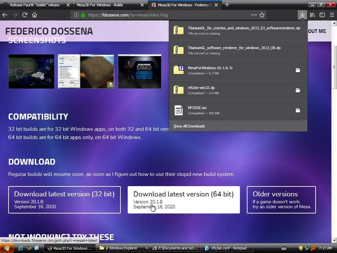This screenshot has height=253, width=337.
Task: Open the Firefox home page
Action: 35,15
